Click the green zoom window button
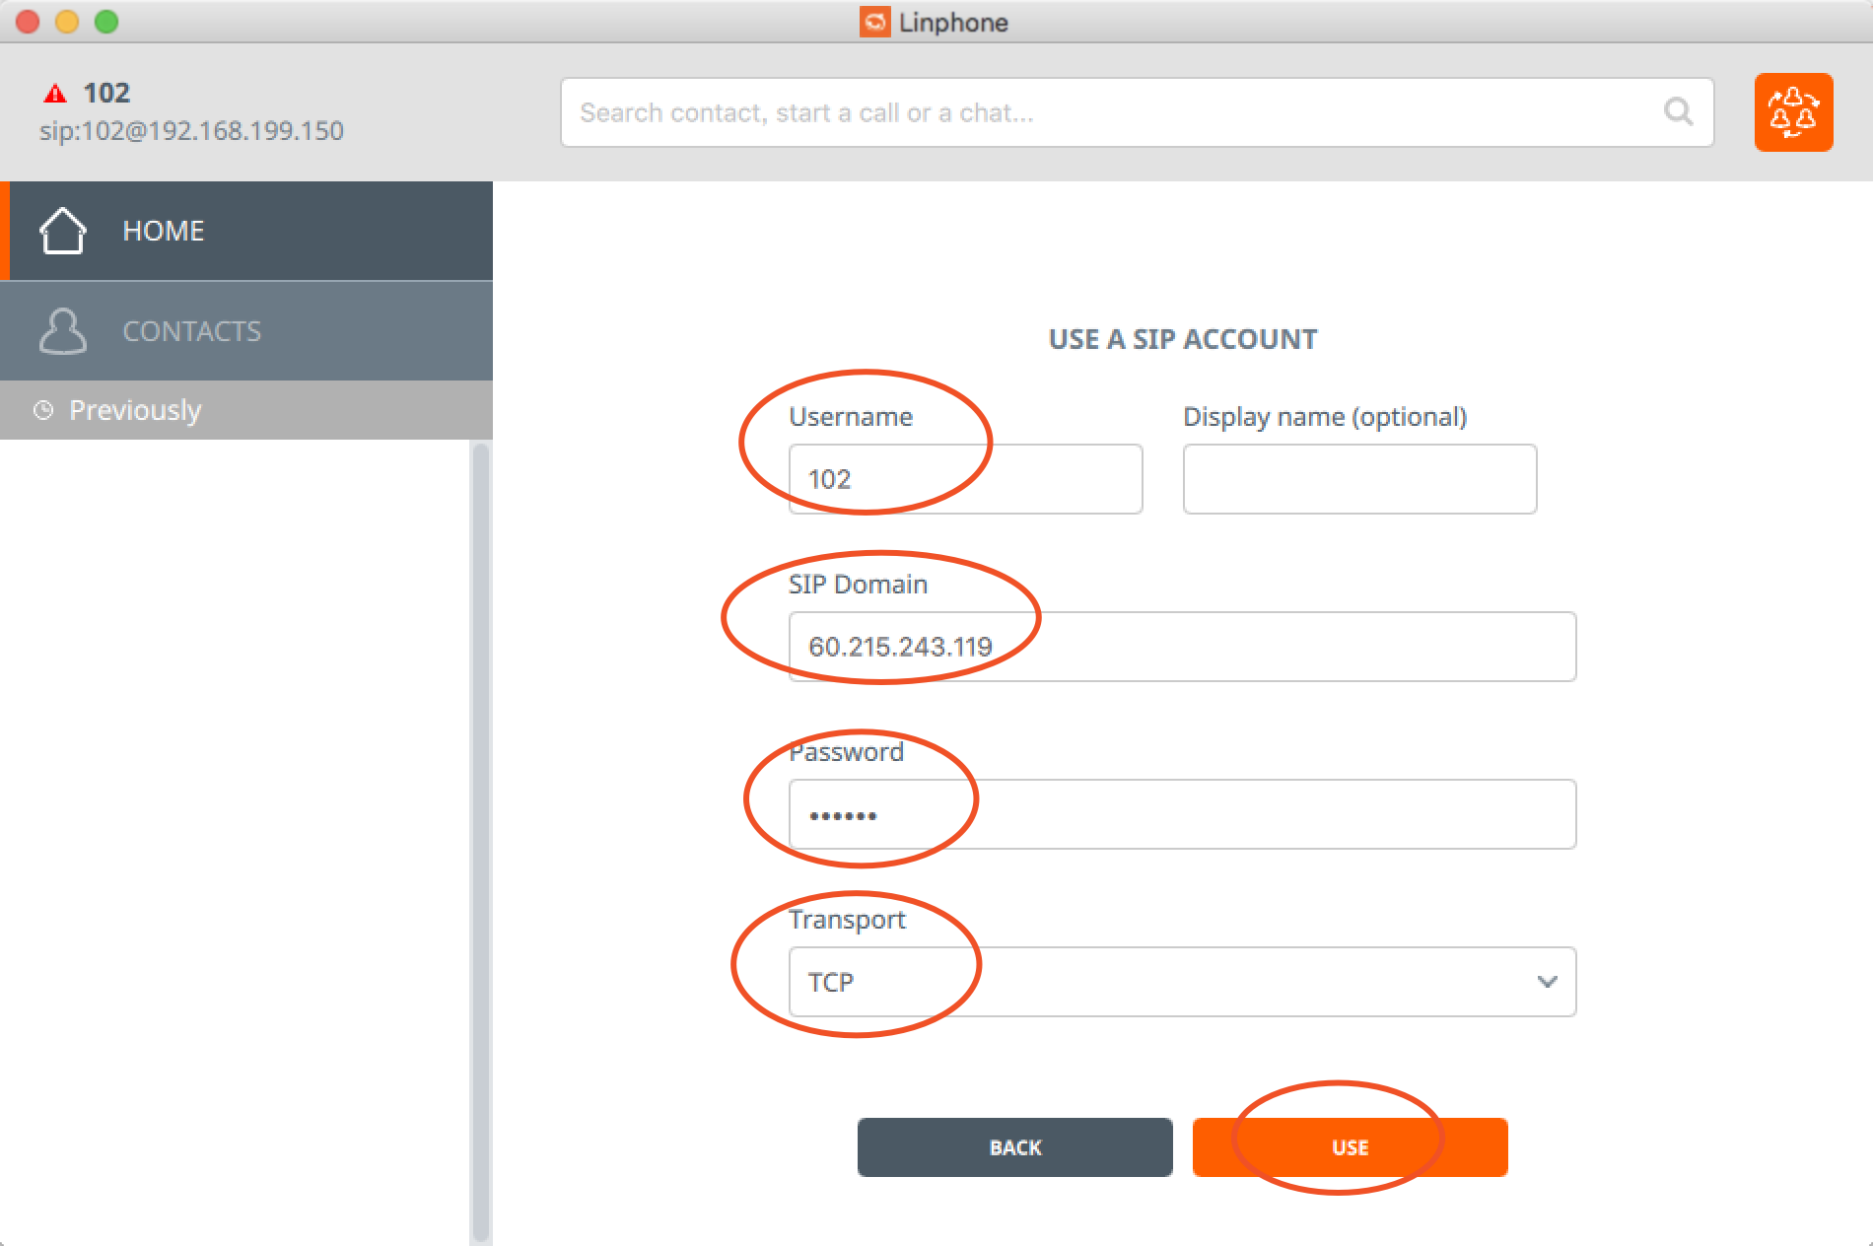Viewport: 1873px width, 1246px height. [106, 22]
